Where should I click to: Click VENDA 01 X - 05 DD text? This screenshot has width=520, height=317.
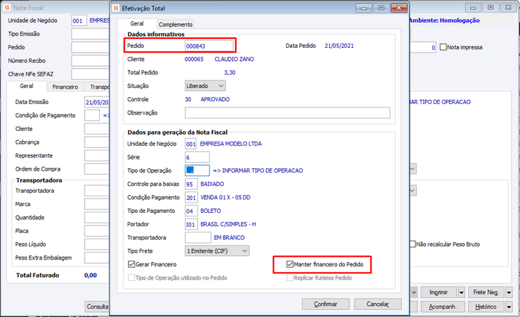tap(225, 198)
